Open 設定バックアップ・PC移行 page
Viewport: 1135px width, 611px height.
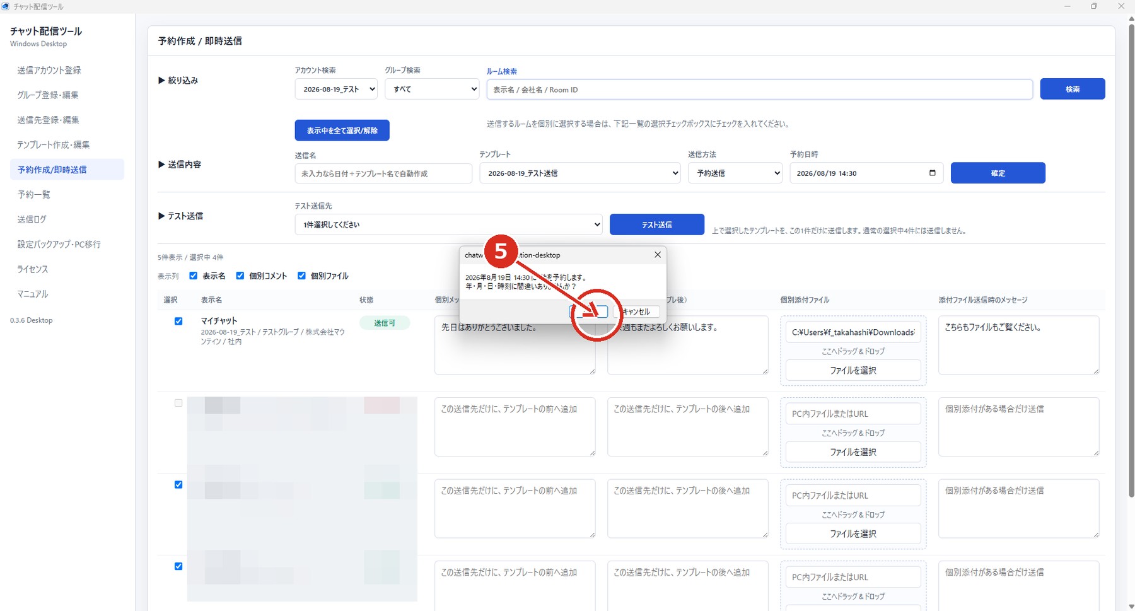[x=59, y=244]
